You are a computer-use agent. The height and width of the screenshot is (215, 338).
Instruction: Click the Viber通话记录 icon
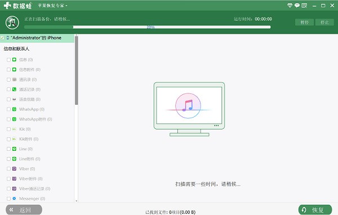[14, 189]
